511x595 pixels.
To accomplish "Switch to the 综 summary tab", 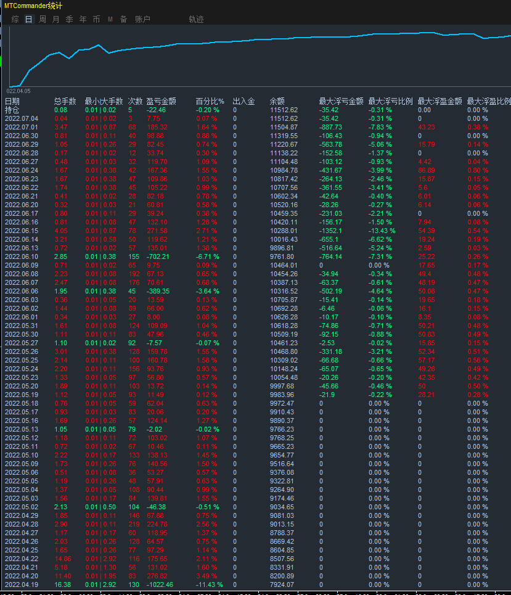I will point(15,19).
